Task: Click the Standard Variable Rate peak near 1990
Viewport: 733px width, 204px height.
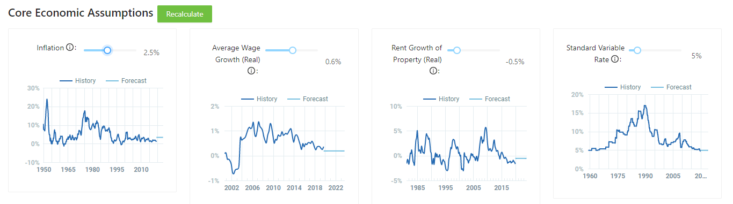Action: pyautogui.click(x=645, y=106)
